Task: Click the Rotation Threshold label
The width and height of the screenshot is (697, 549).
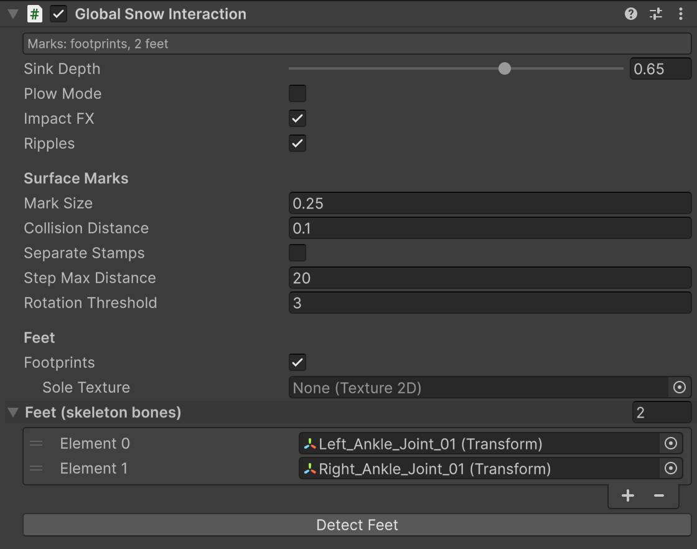Action: 90,303
